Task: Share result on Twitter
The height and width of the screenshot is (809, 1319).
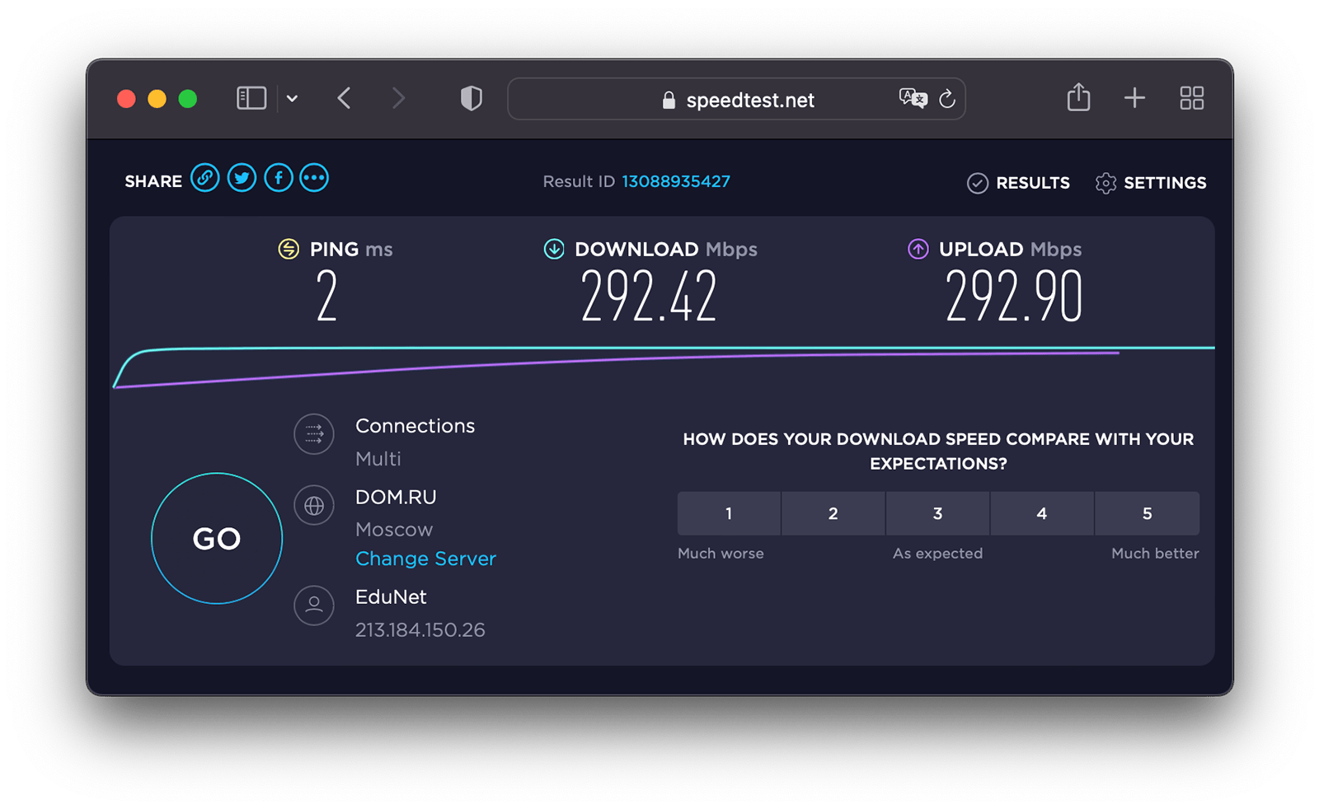Action: 242,178
